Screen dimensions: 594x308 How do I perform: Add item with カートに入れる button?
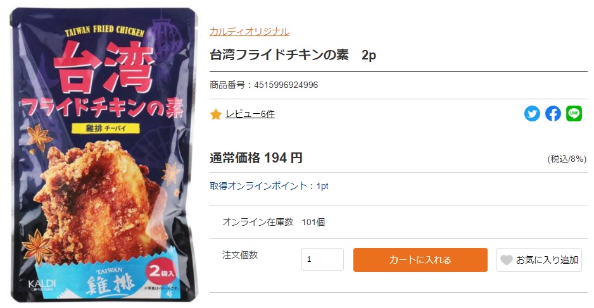[420, 260]
